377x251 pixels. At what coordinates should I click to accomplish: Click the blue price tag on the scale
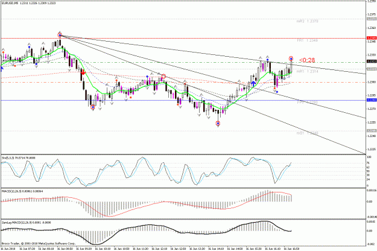pos(372,100)
